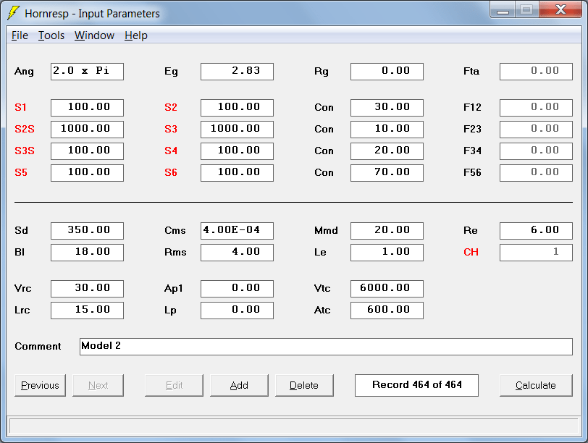Close the Hornresp window
This screenshot has width=588, height=443.
[560, 10]
